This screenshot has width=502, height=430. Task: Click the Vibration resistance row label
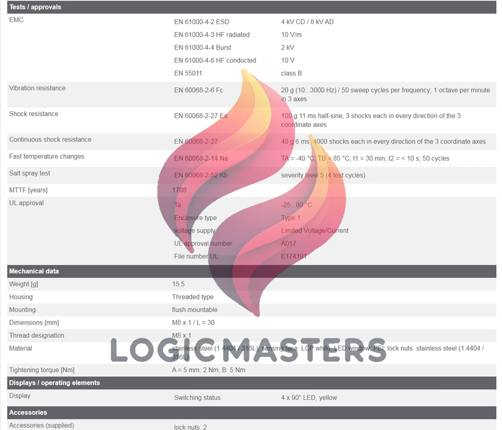pyautogui.click(x=37, y=88)
